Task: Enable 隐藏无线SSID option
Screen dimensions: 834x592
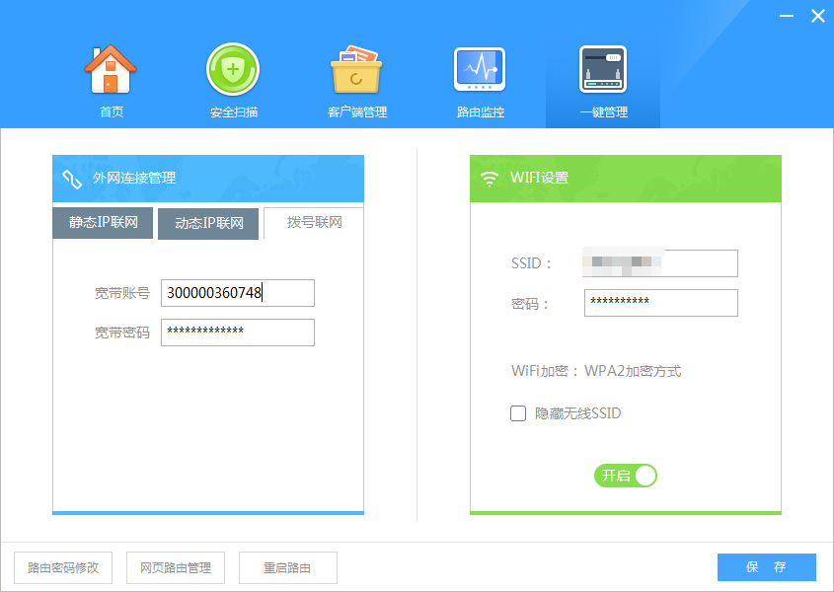Action: pos(517,413)
